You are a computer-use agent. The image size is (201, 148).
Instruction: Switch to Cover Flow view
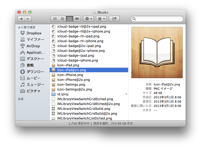pyautogui.click(x=77, y=19)
